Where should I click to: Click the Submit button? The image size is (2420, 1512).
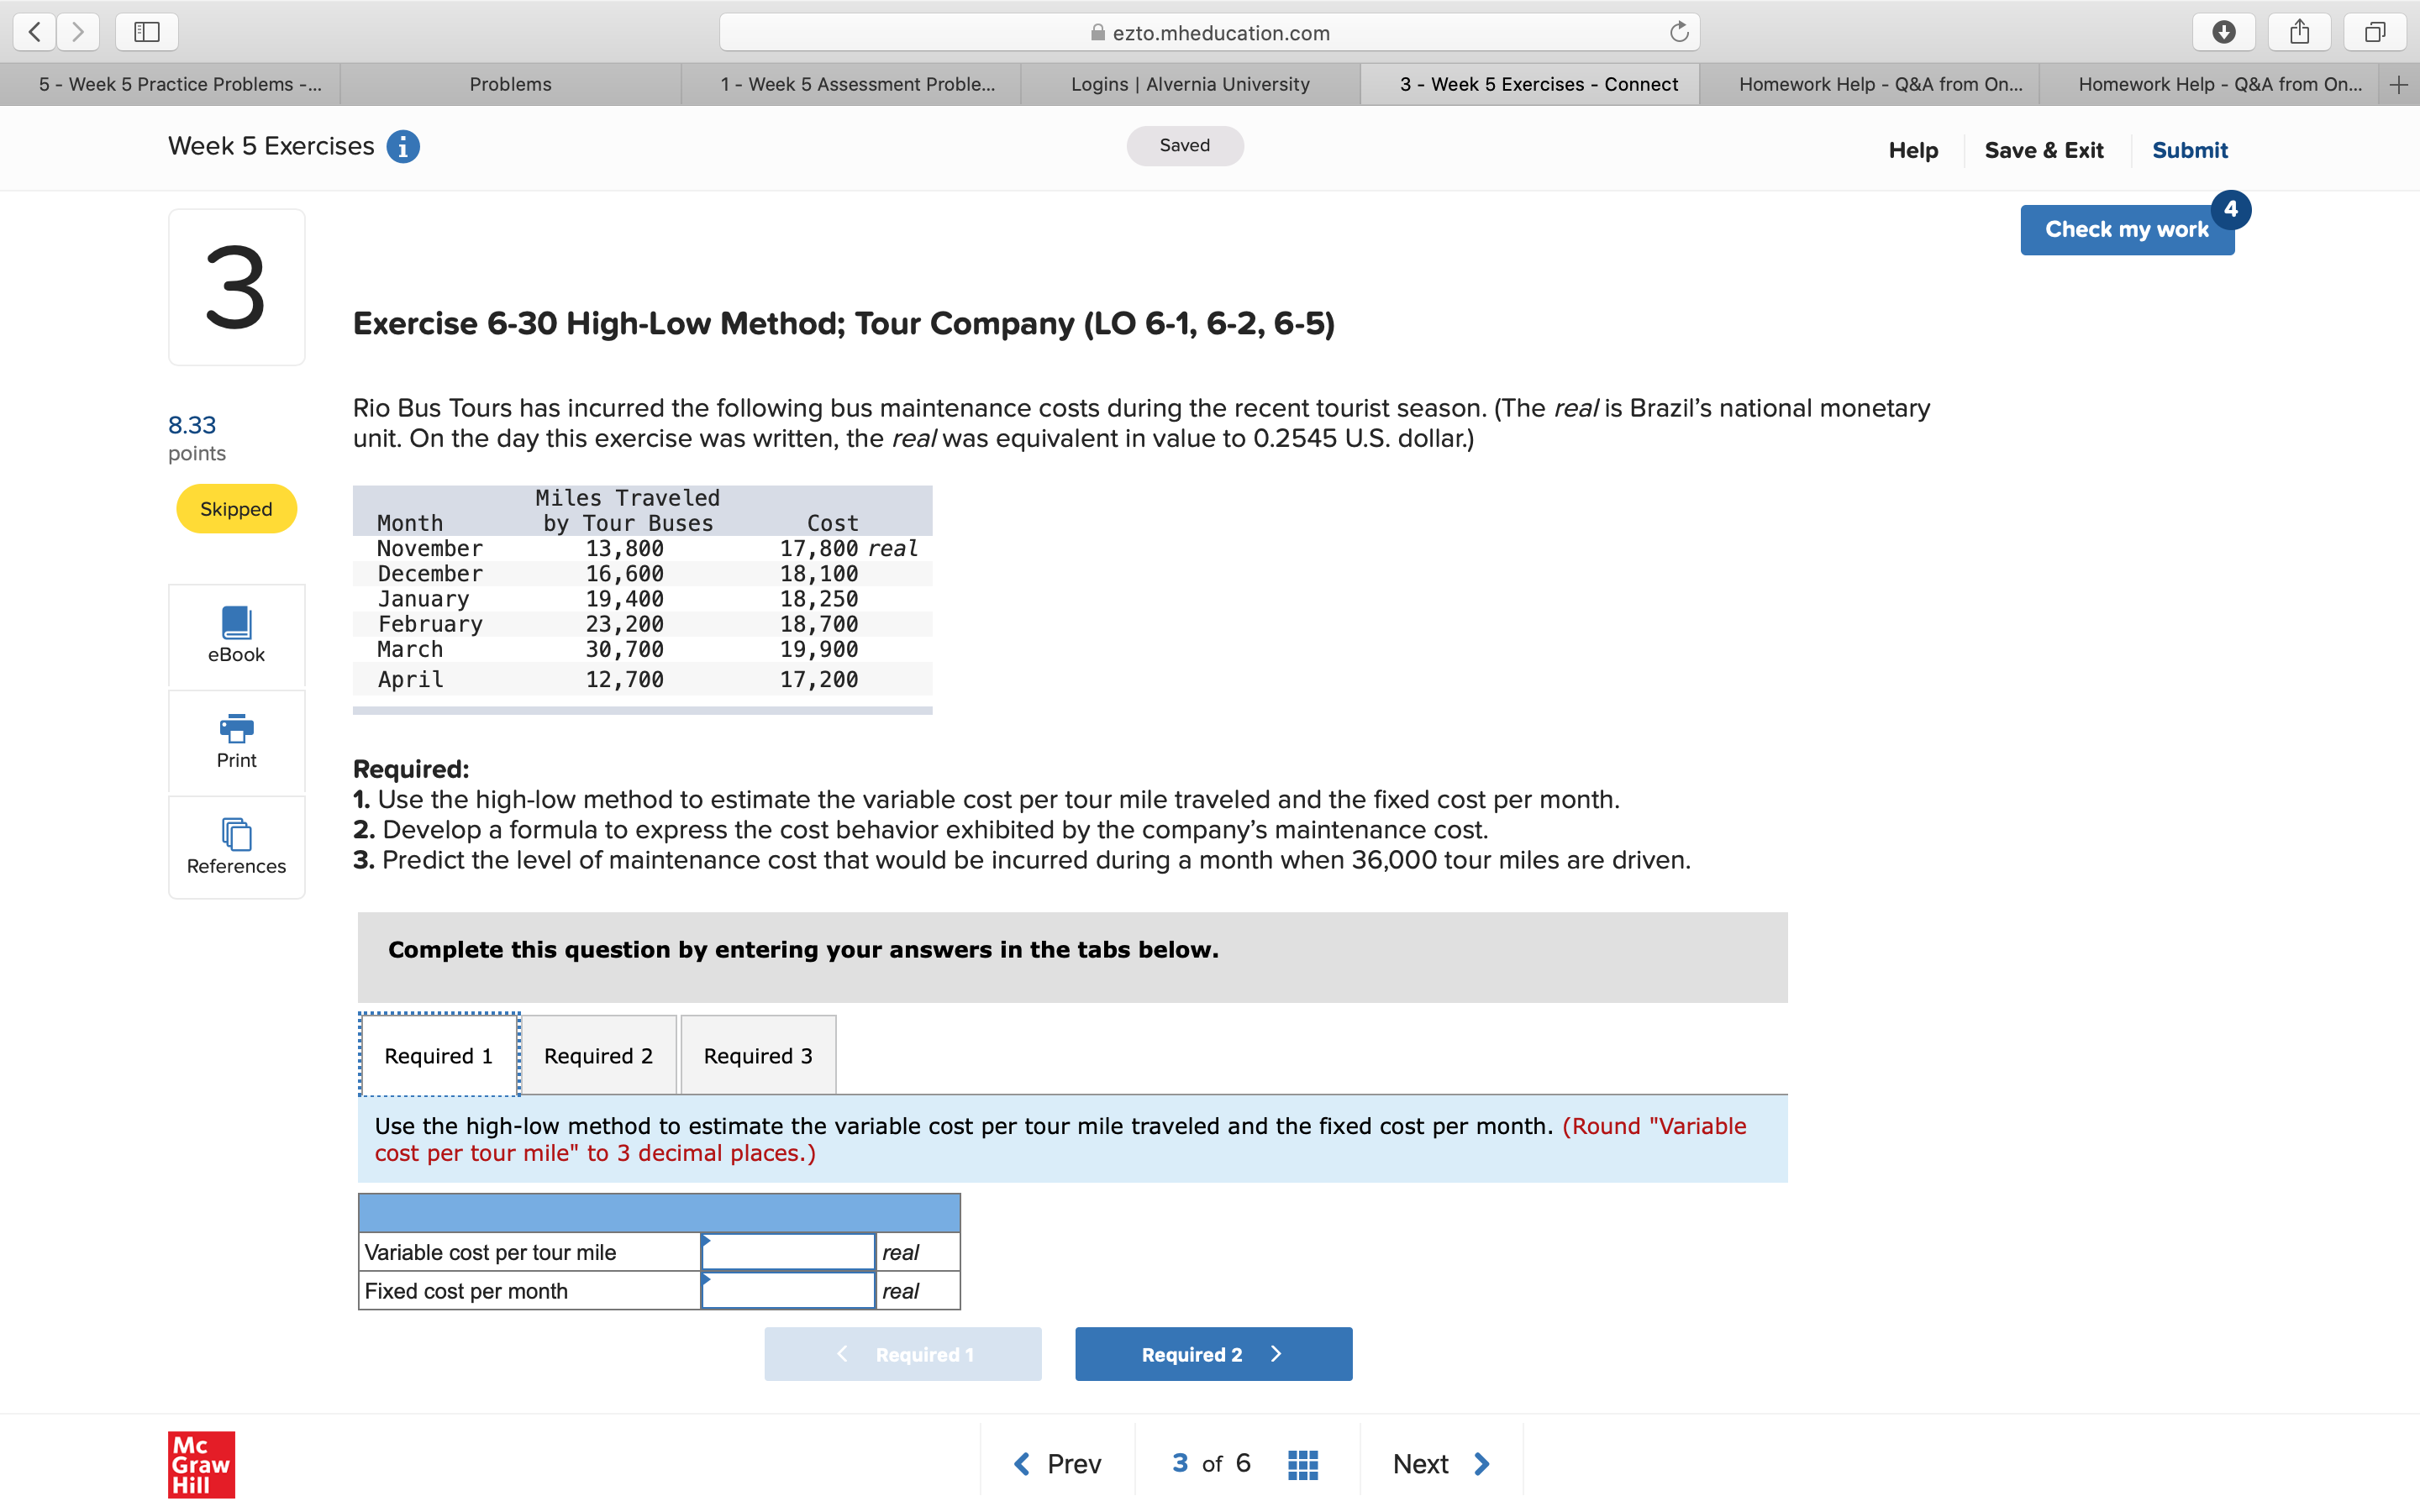point(2190,150)
